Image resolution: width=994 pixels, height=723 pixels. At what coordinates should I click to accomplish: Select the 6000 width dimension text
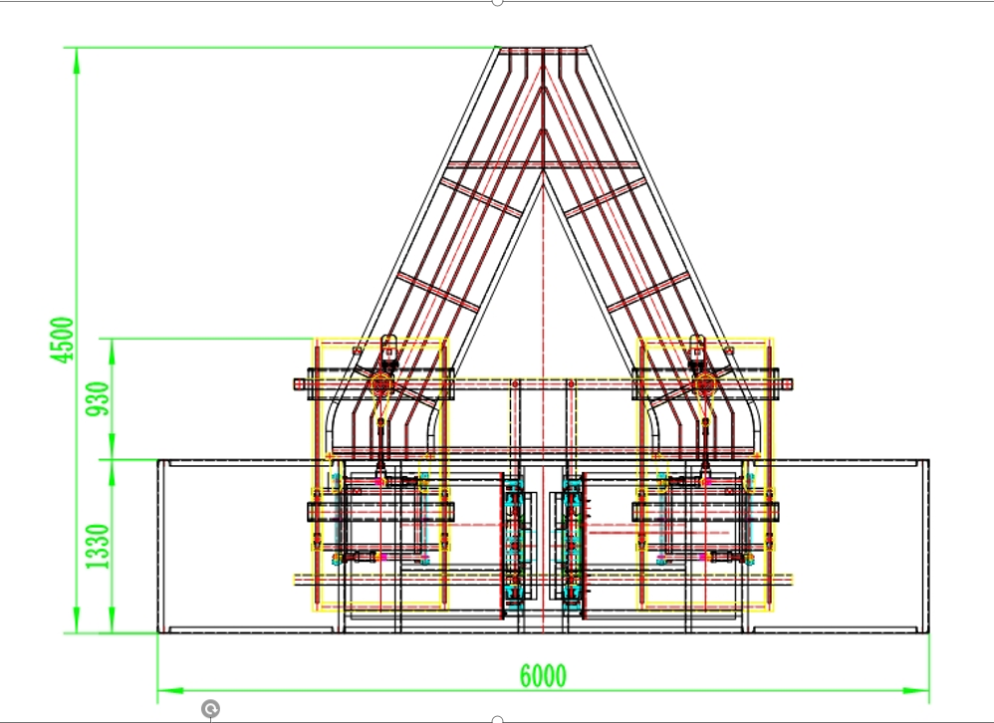pyautogui.click(x=543, y=676)
